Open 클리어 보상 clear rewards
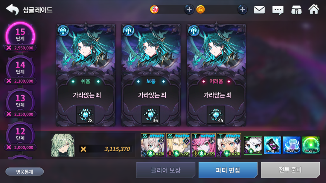The height and width of the screenshot is (183, 326). (x=166, y=170)
